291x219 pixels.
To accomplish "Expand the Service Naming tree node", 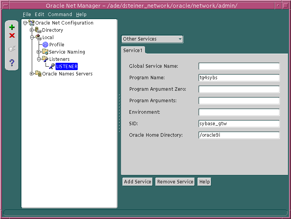I will click(39, 52).
